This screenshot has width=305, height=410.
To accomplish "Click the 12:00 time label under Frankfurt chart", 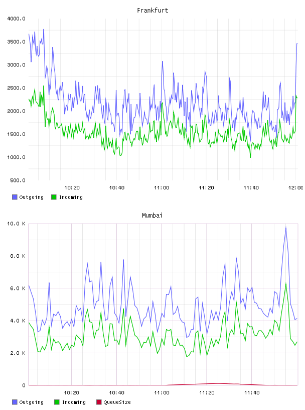I will click(295, 188).
